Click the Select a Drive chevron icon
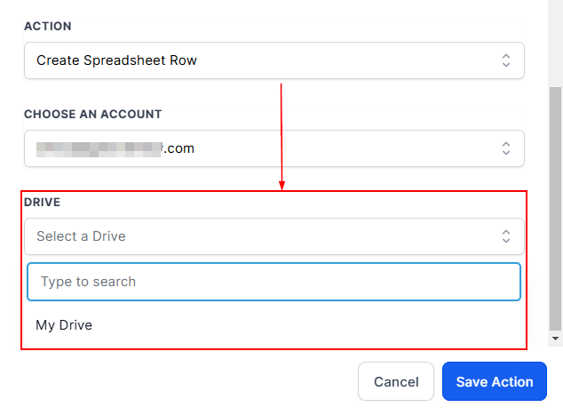This screenshot has width=563, height=415. [506, 236]
